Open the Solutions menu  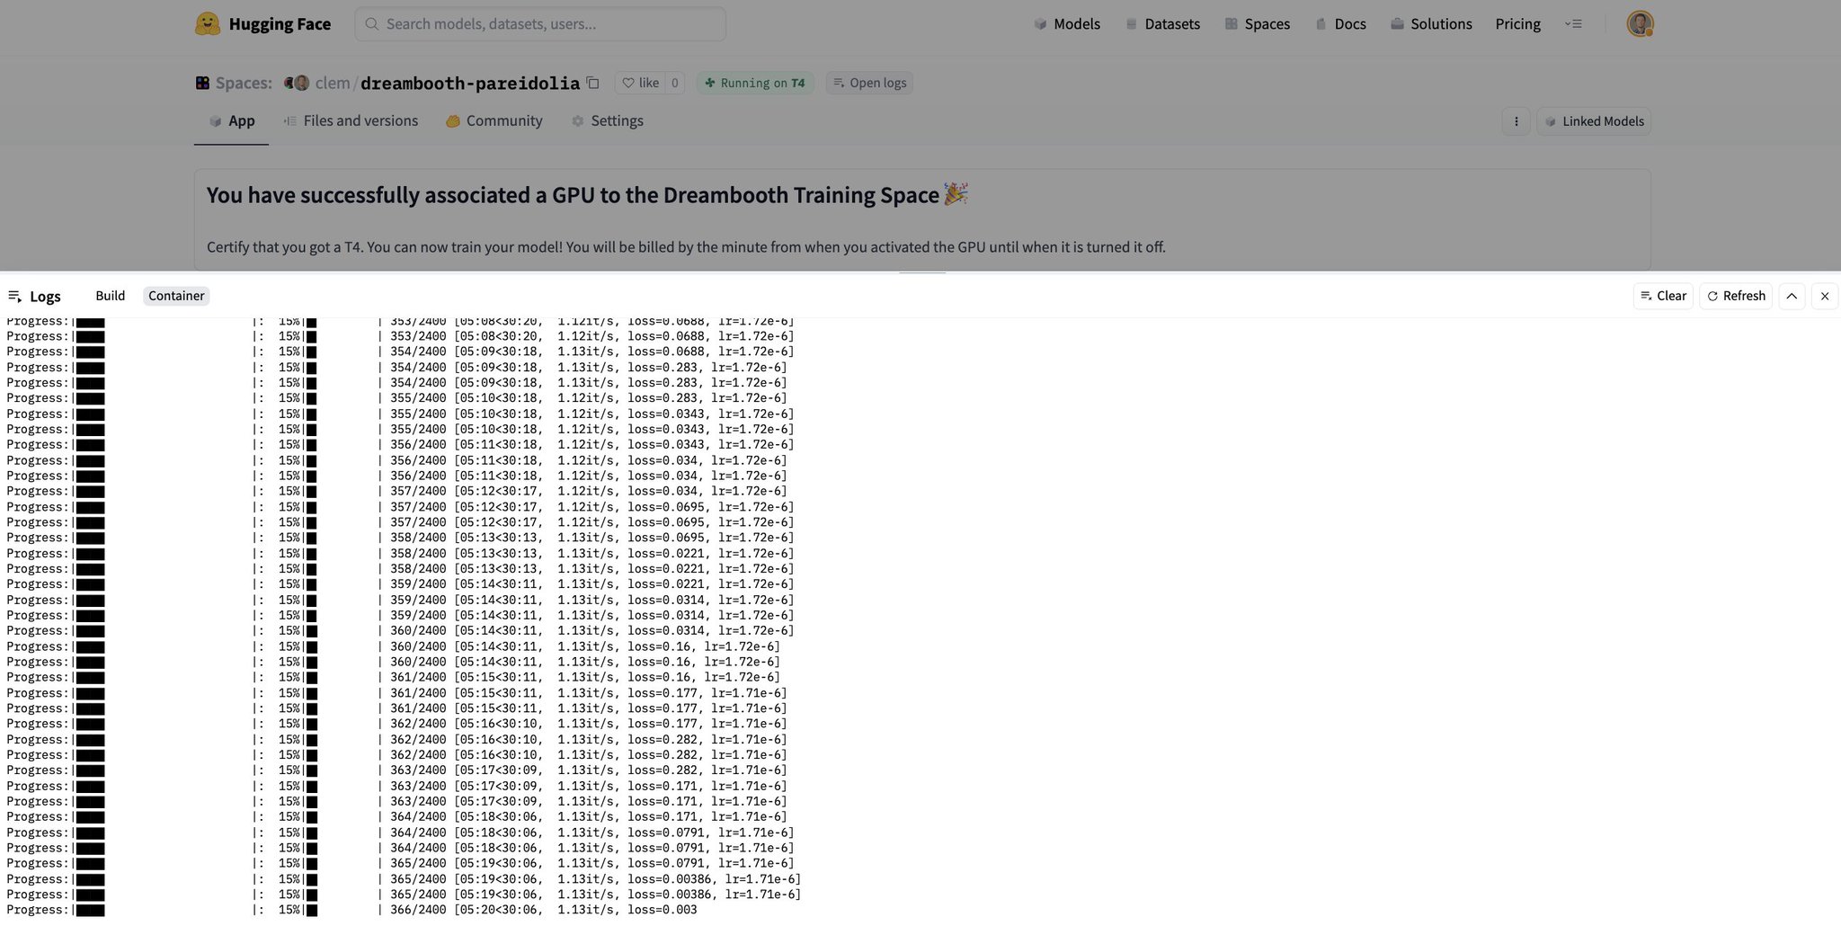(x=1431, y=24)
